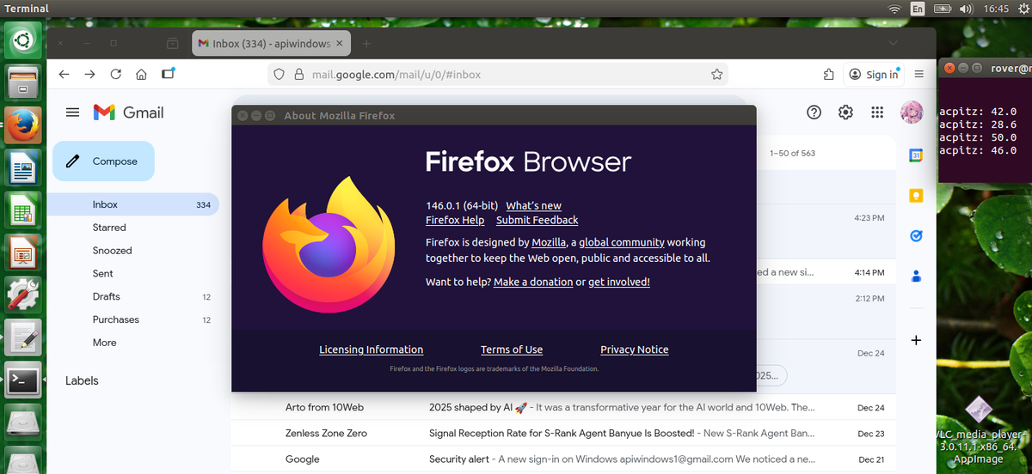
Task: Get add-ons with the plus icon
Action: click(916, 340)
